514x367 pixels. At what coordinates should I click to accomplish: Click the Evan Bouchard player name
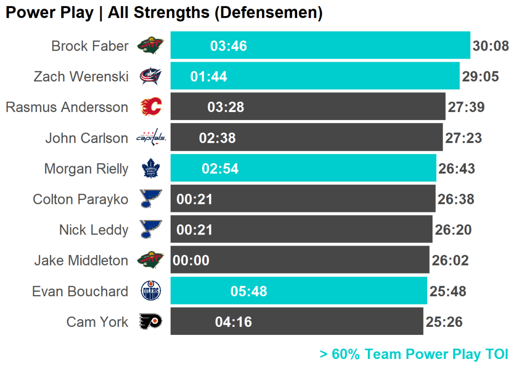[x=80, y=292]
